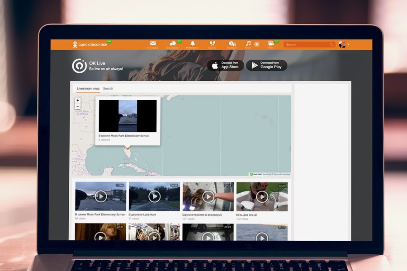Click the 51 badge on Discussions

click(179, 42)
